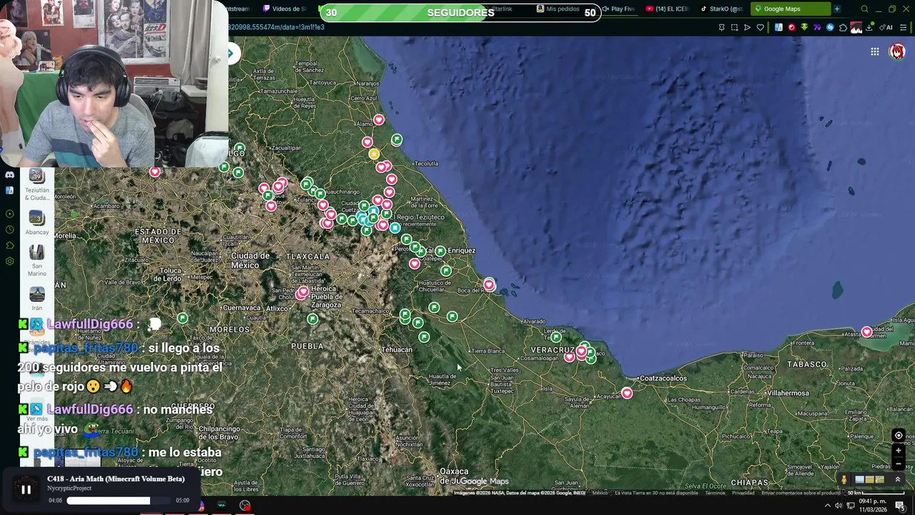Expand the map layers tray
This screenshot has height=515, width=915.
(898, 479)
